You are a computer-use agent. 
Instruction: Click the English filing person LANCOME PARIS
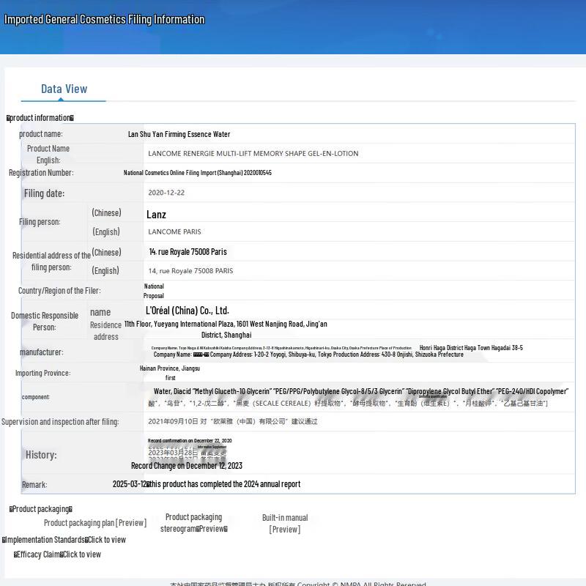[174, 231]
